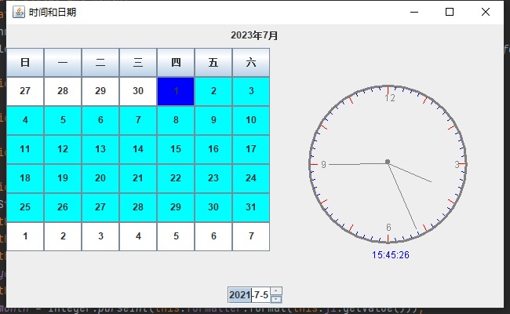Select day 23 cell
This screenshot has height=314, width=510.
pyautogui.click(x=213, y=178)
